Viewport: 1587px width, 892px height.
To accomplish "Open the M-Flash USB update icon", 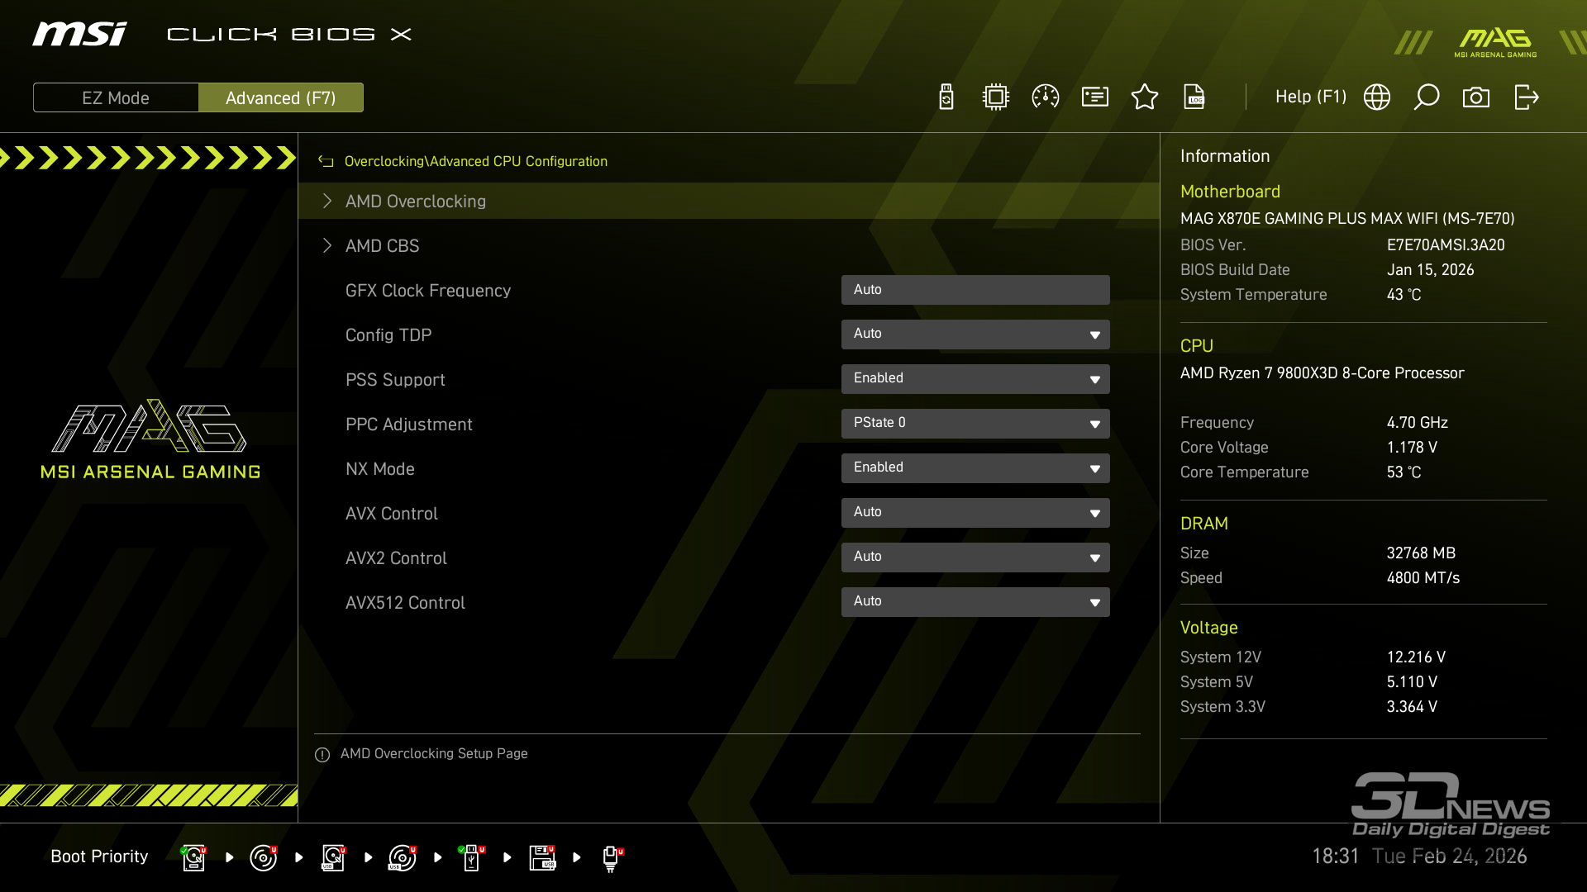I will point(946,97).
